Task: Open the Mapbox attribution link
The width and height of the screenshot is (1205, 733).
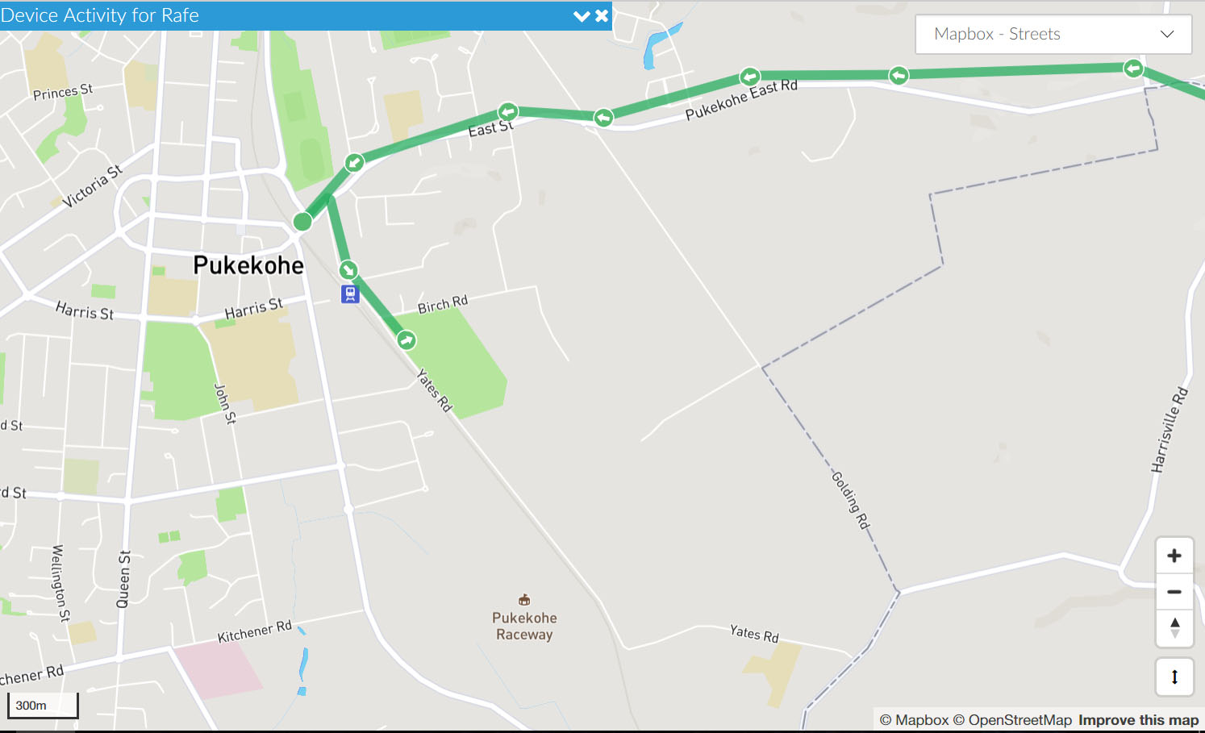Action: click(x=914, y=720)
